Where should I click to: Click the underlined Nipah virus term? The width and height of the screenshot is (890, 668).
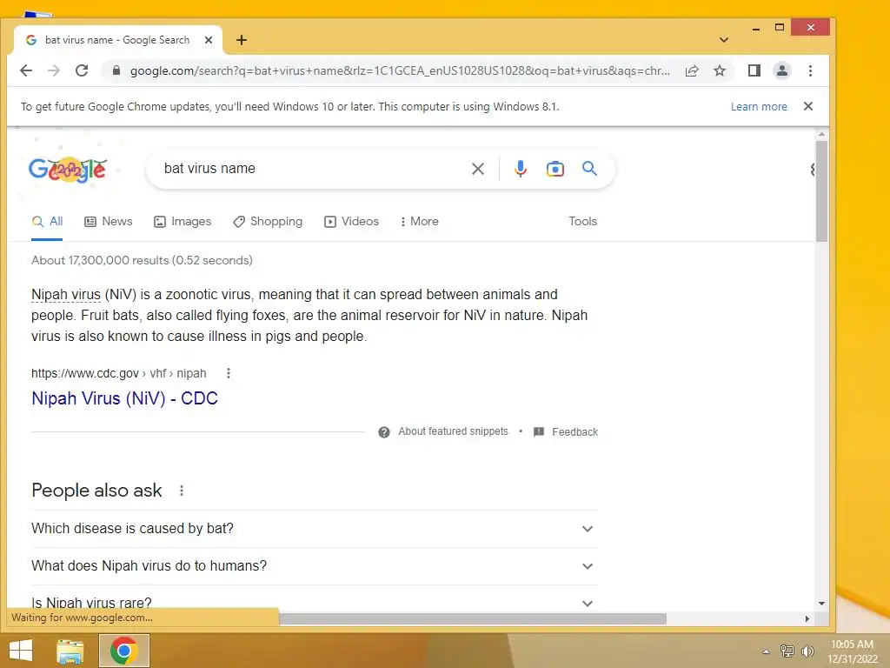[66, 295]
